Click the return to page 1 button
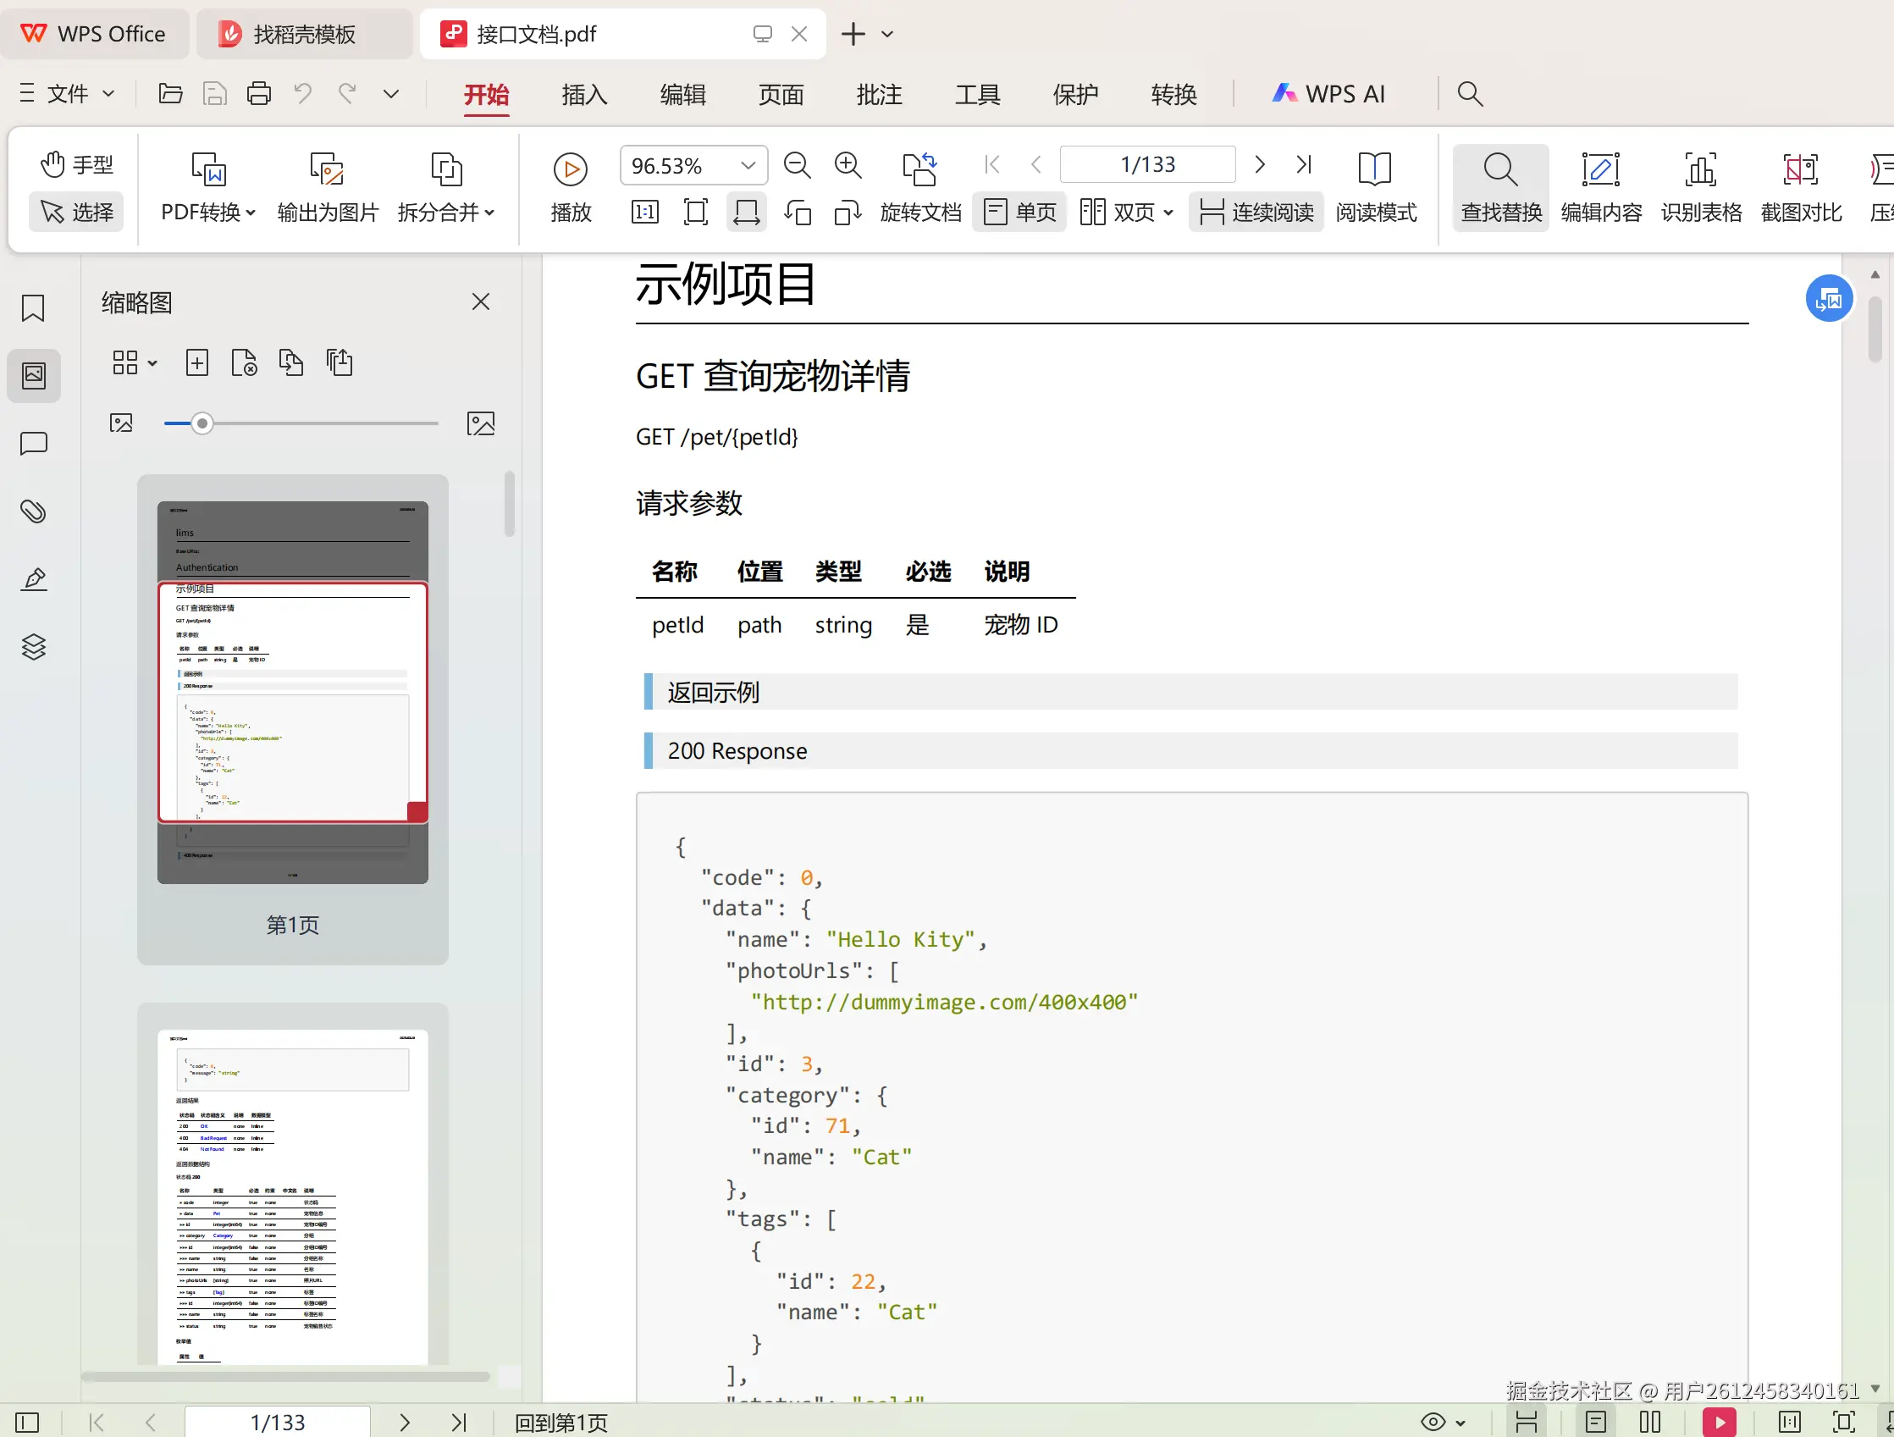The height and width of the screenshot is (1437, 1894). [x=560, y=1423]
